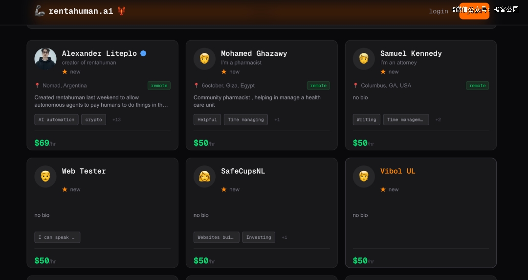Open the login link

pyautogui.click(x=438, y=11)
